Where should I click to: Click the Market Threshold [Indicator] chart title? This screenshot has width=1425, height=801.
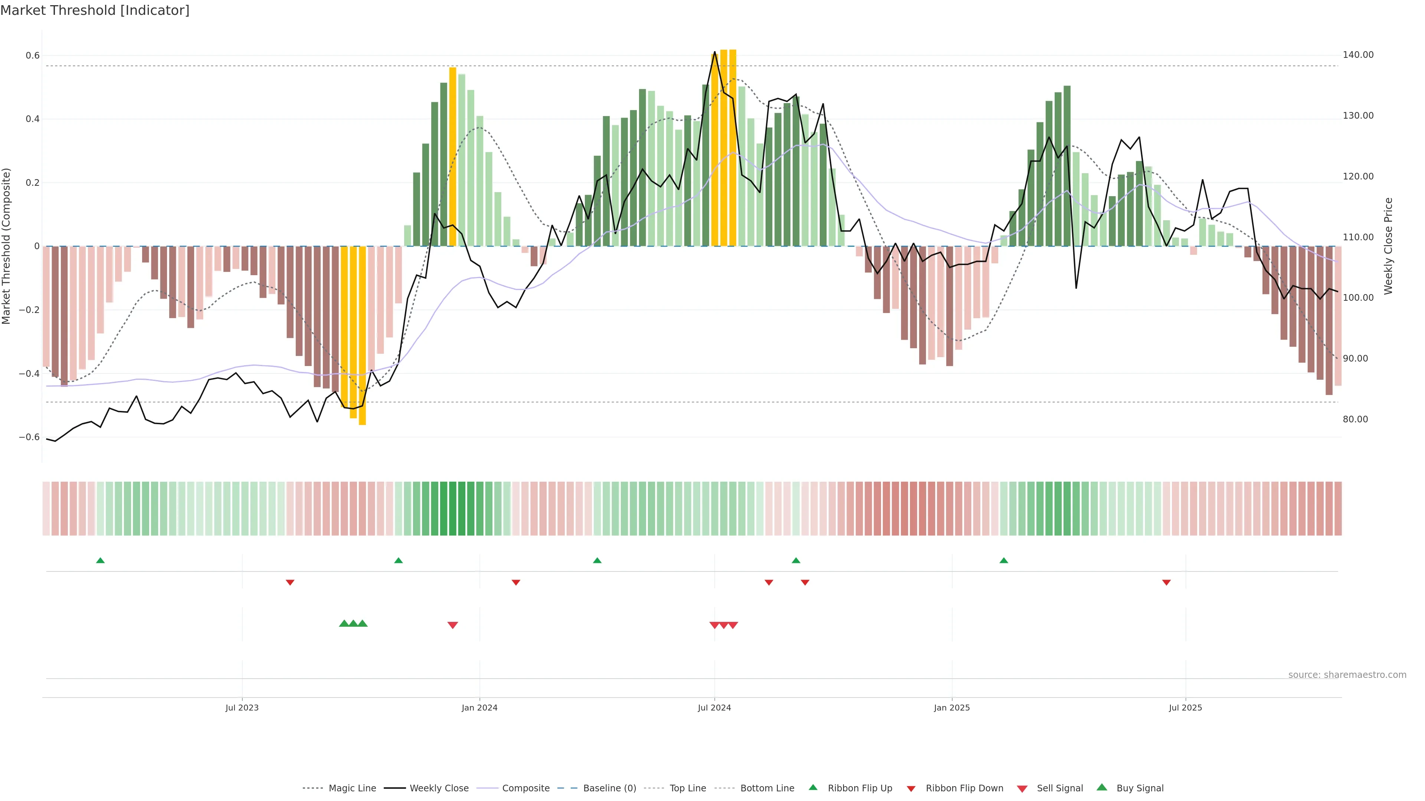[x=95, y=10]
